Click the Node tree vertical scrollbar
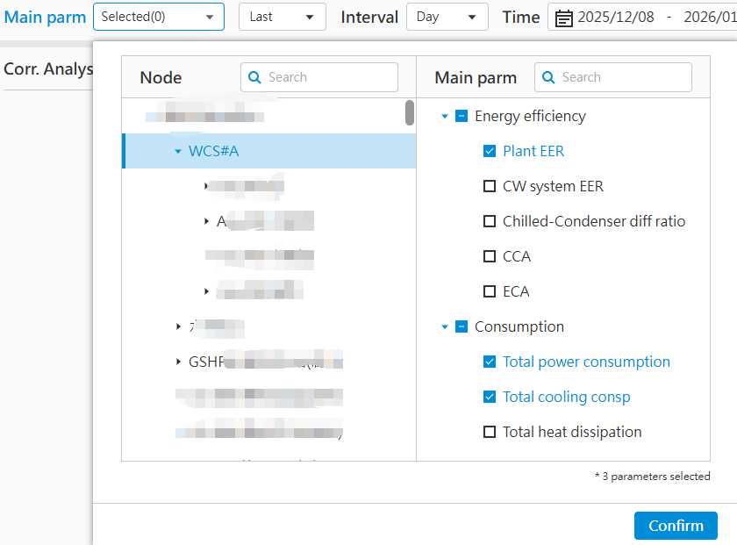Screen dimensions: 737x545 [410, 112]
